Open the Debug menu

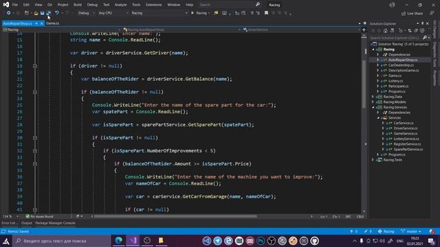(x=92, y=5)
